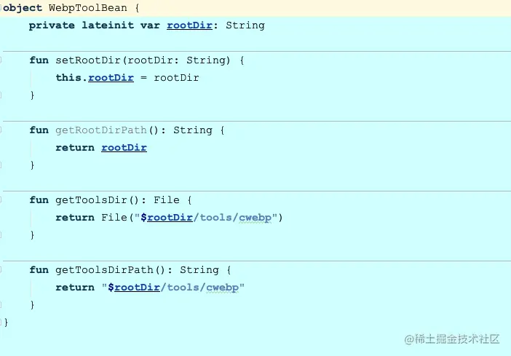Click the rootDir variable in lateinit declaration
Image resolution: width=511 pixels, height=356 pixels.
(189, 25)
